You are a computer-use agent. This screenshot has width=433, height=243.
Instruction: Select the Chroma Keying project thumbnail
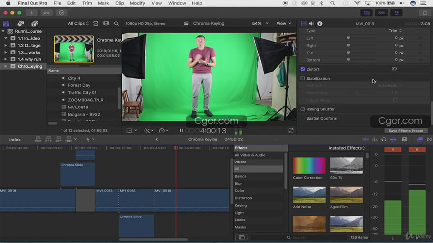coord(74,49)
